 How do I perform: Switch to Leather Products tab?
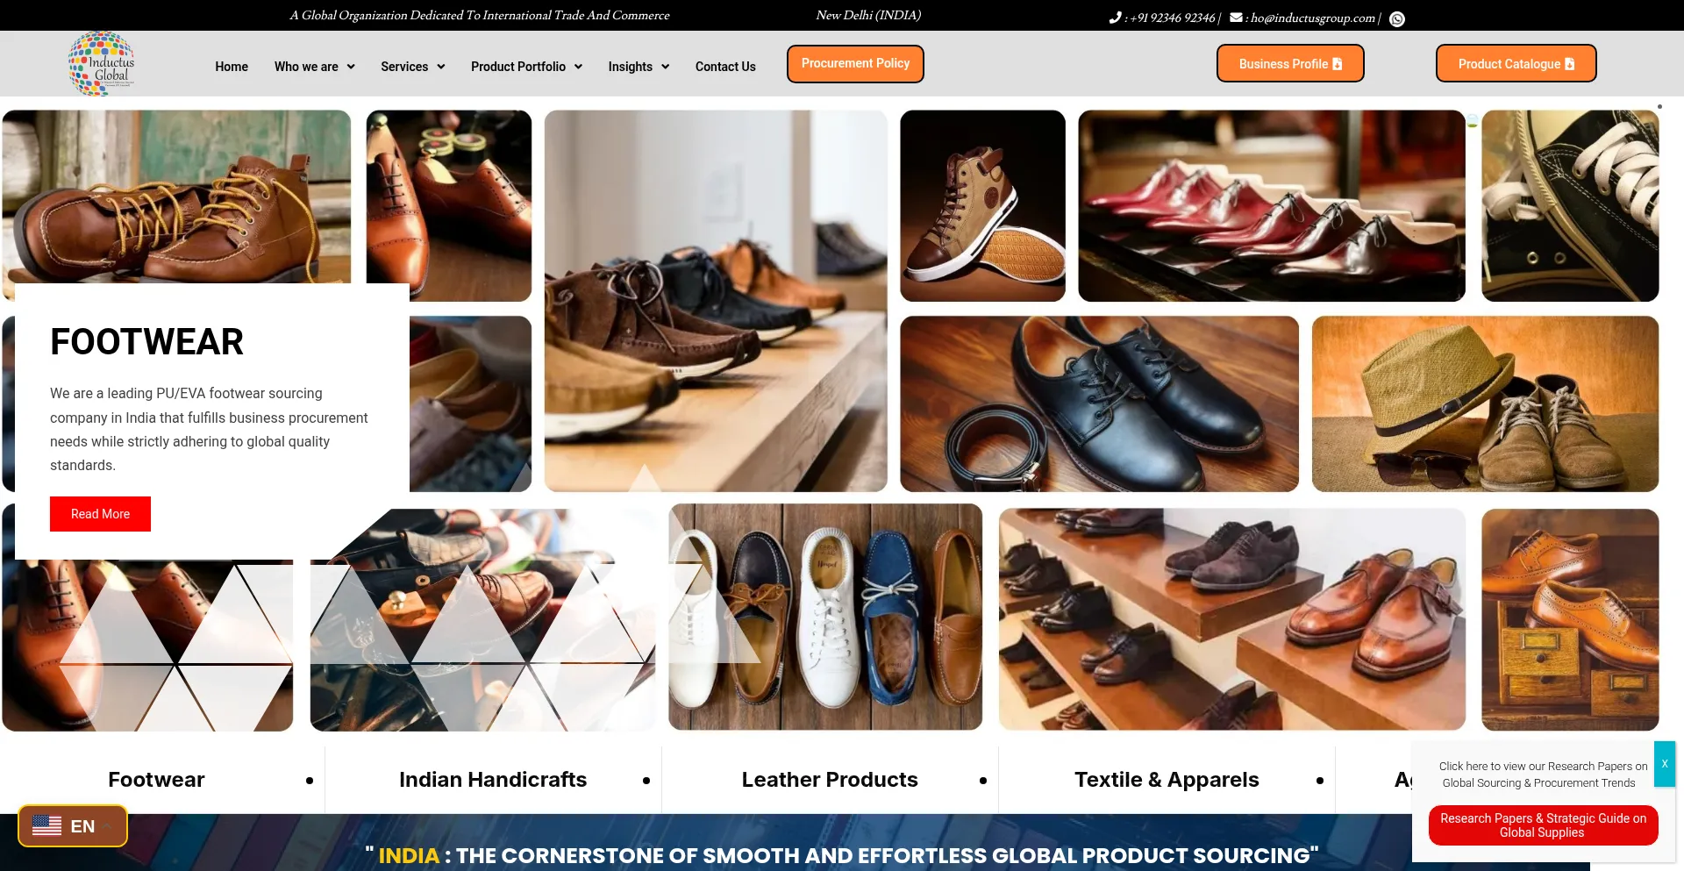tap(830, 780)
